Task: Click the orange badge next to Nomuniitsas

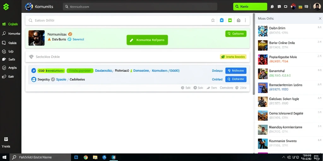Action: pos(70,34)
